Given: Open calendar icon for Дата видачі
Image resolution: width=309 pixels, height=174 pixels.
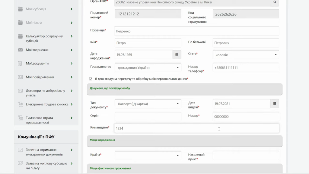Looking at the screenshot, I should [275, 104].
